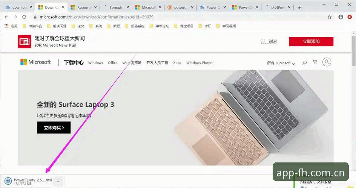Click the Microsoft logo
356x188 pixels.
point(35,62)
